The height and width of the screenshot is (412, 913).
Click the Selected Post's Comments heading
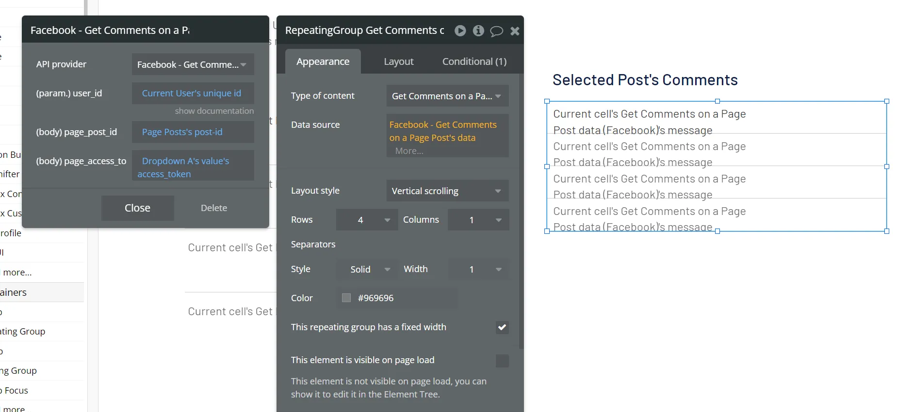tap(645, 80)
